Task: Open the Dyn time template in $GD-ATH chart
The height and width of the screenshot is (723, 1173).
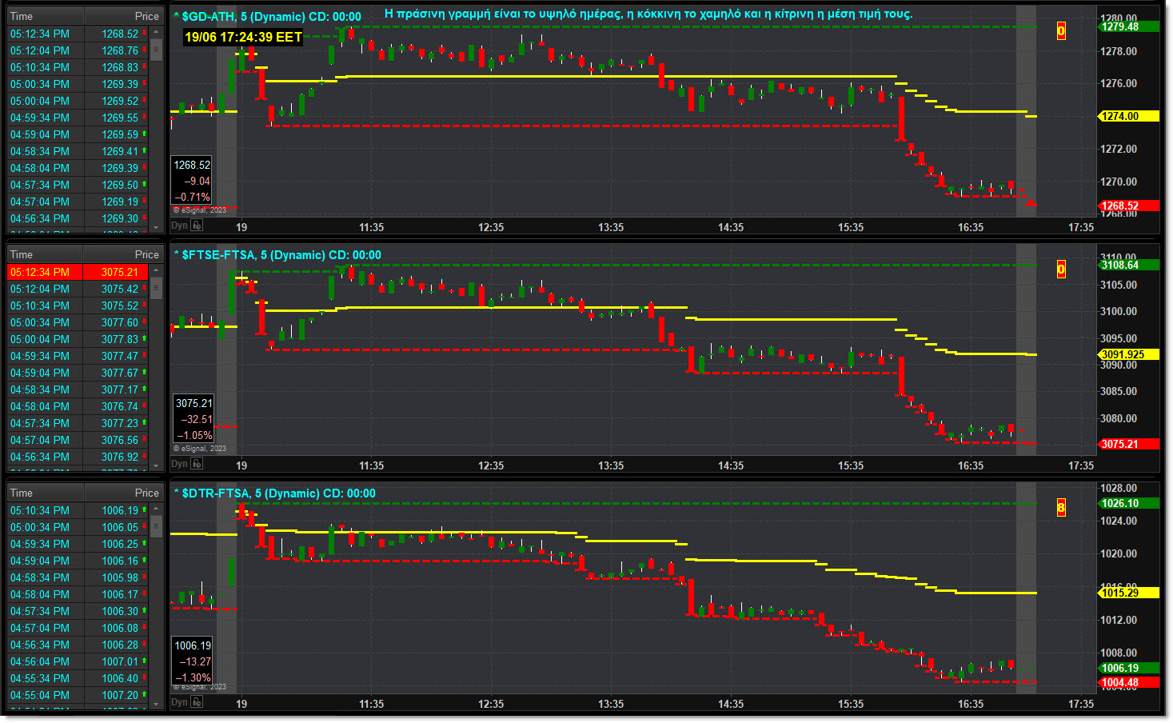Action: point(179,226)
